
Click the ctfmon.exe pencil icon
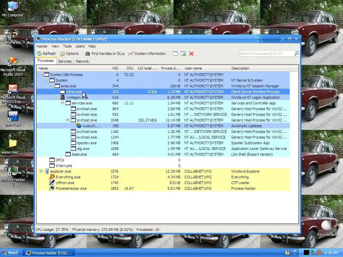(52, 182)
